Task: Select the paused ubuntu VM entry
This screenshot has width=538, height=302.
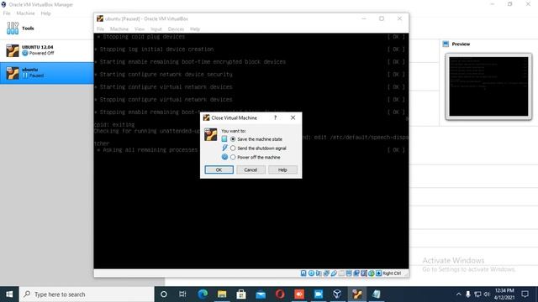Action: tap(47, 73)
